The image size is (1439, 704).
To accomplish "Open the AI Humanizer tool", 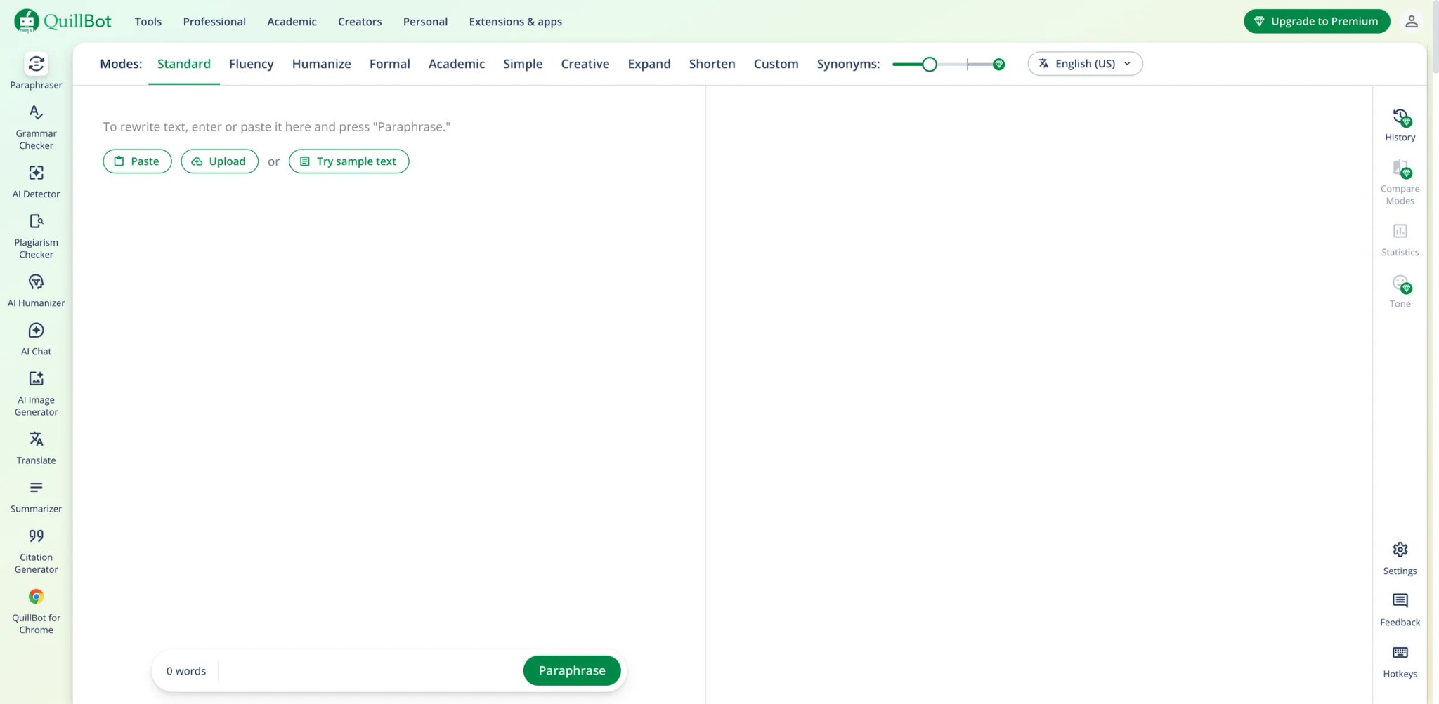I will click(36, 290).
